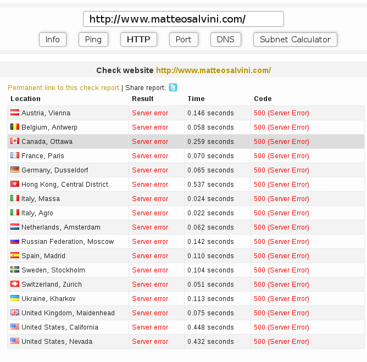The height and width of the screenshot is (362, 367).
Task: Select United States, Nevada location text
Action: click(x=57, y=342)
